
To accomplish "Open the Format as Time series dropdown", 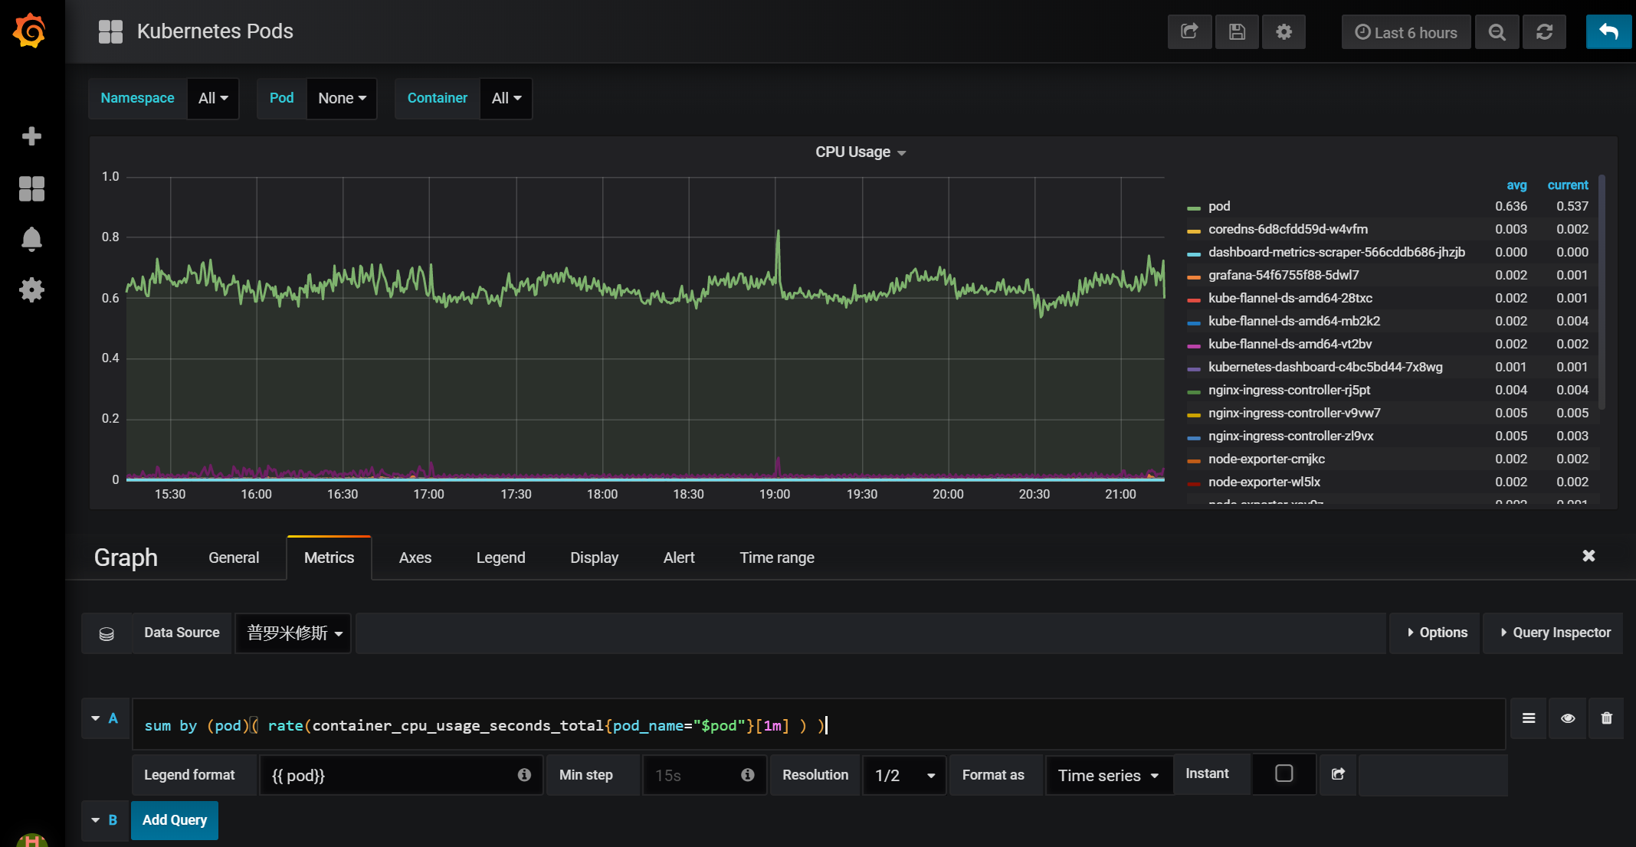I will point(1109,775).
